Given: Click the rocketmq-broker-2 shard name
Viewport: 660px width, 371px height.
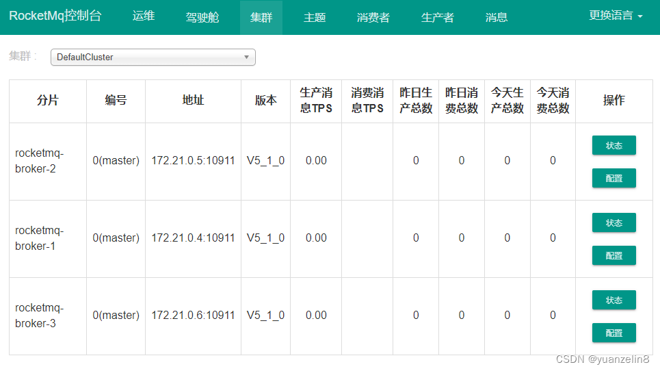Looking at the screenshot, I should (x=39, y=161).
